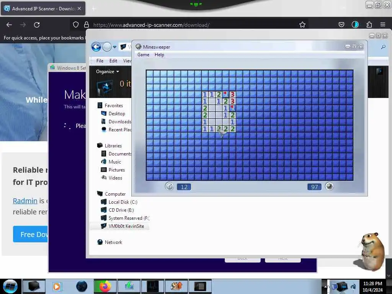Click the Minesweeper title bar icon
This screenshot has height=294, width=392.
[x=138, y=47]
